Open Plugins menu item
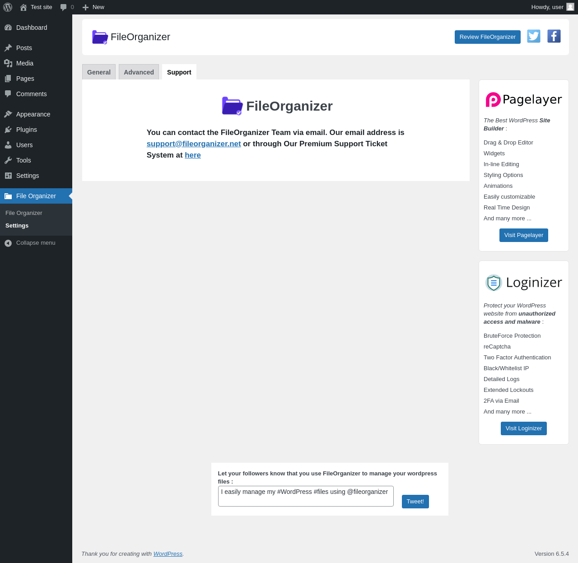Screen dimensions: 578x563 pos(36,130)
